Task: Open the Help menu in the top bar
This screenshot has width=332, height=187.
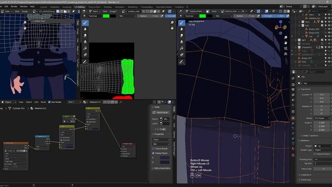Action: point(32,7)
